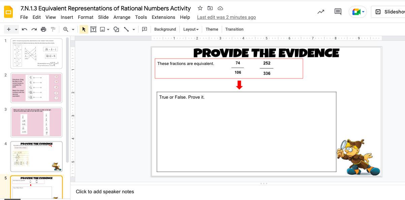Screen dimensions: 405x200
Task: Select slide 3 thumbnail in the filmstrip
Action: tap(36, 122)
